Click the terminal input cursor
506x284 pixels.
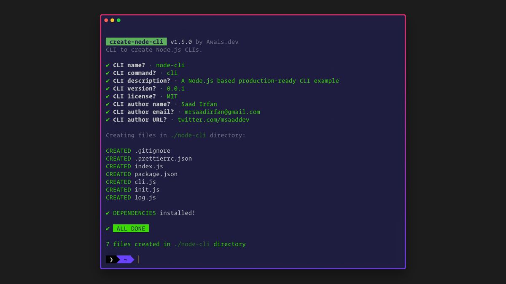[x=138, y=260]
